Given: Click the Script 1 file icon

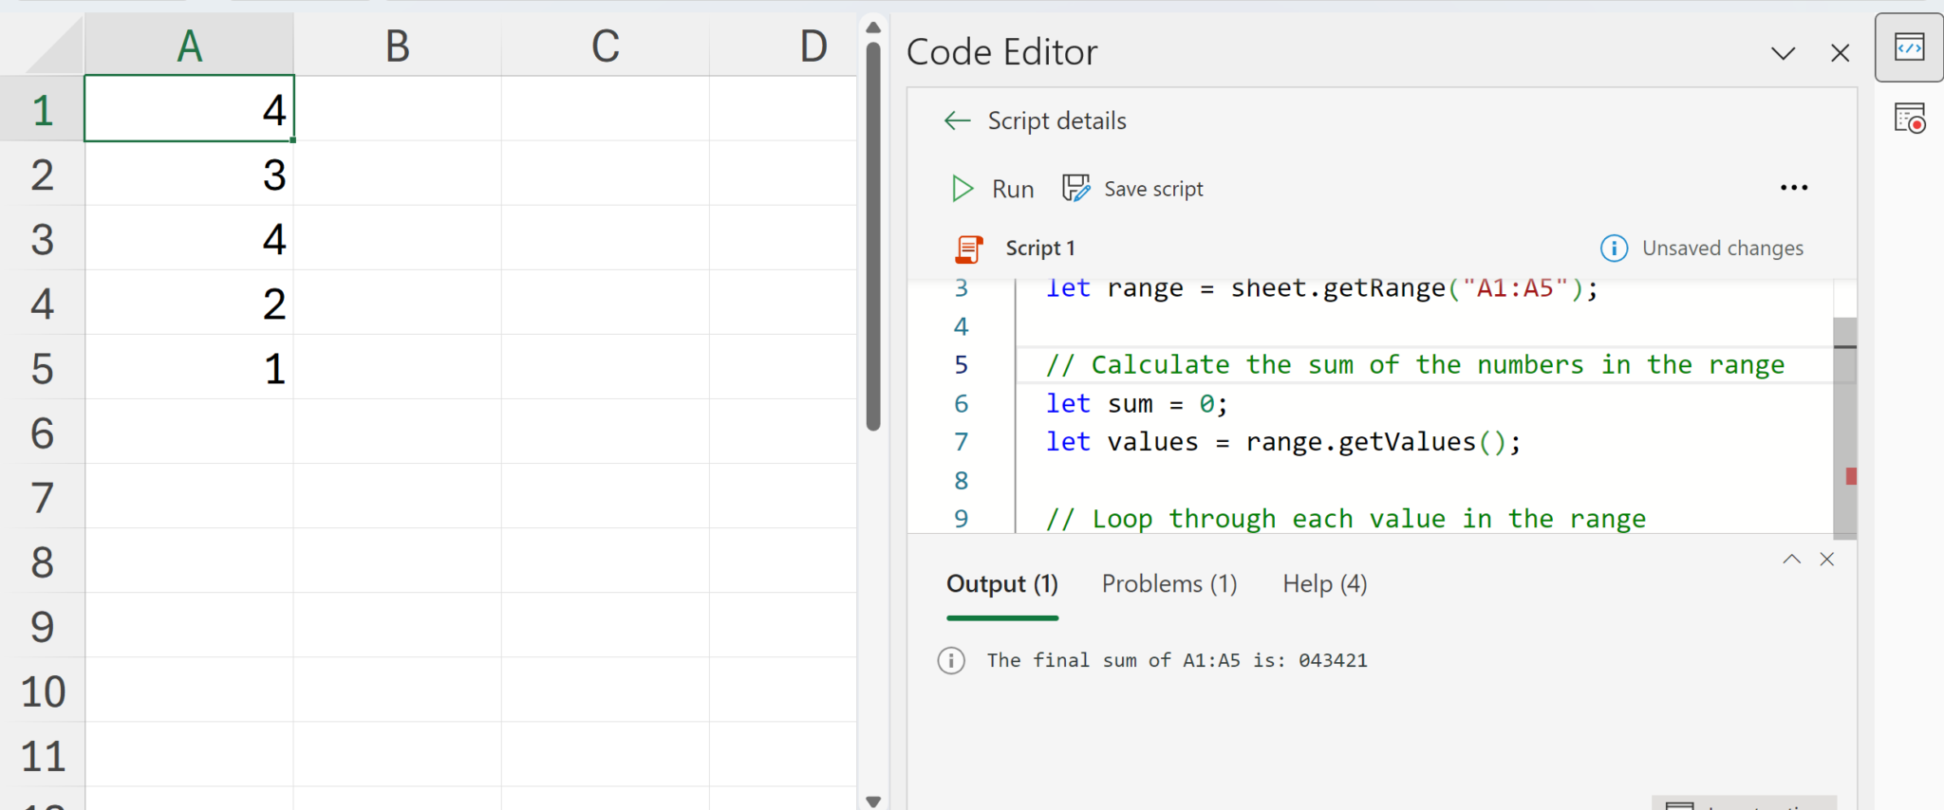Looking at the screenshot, I should [x=968, y=249].
